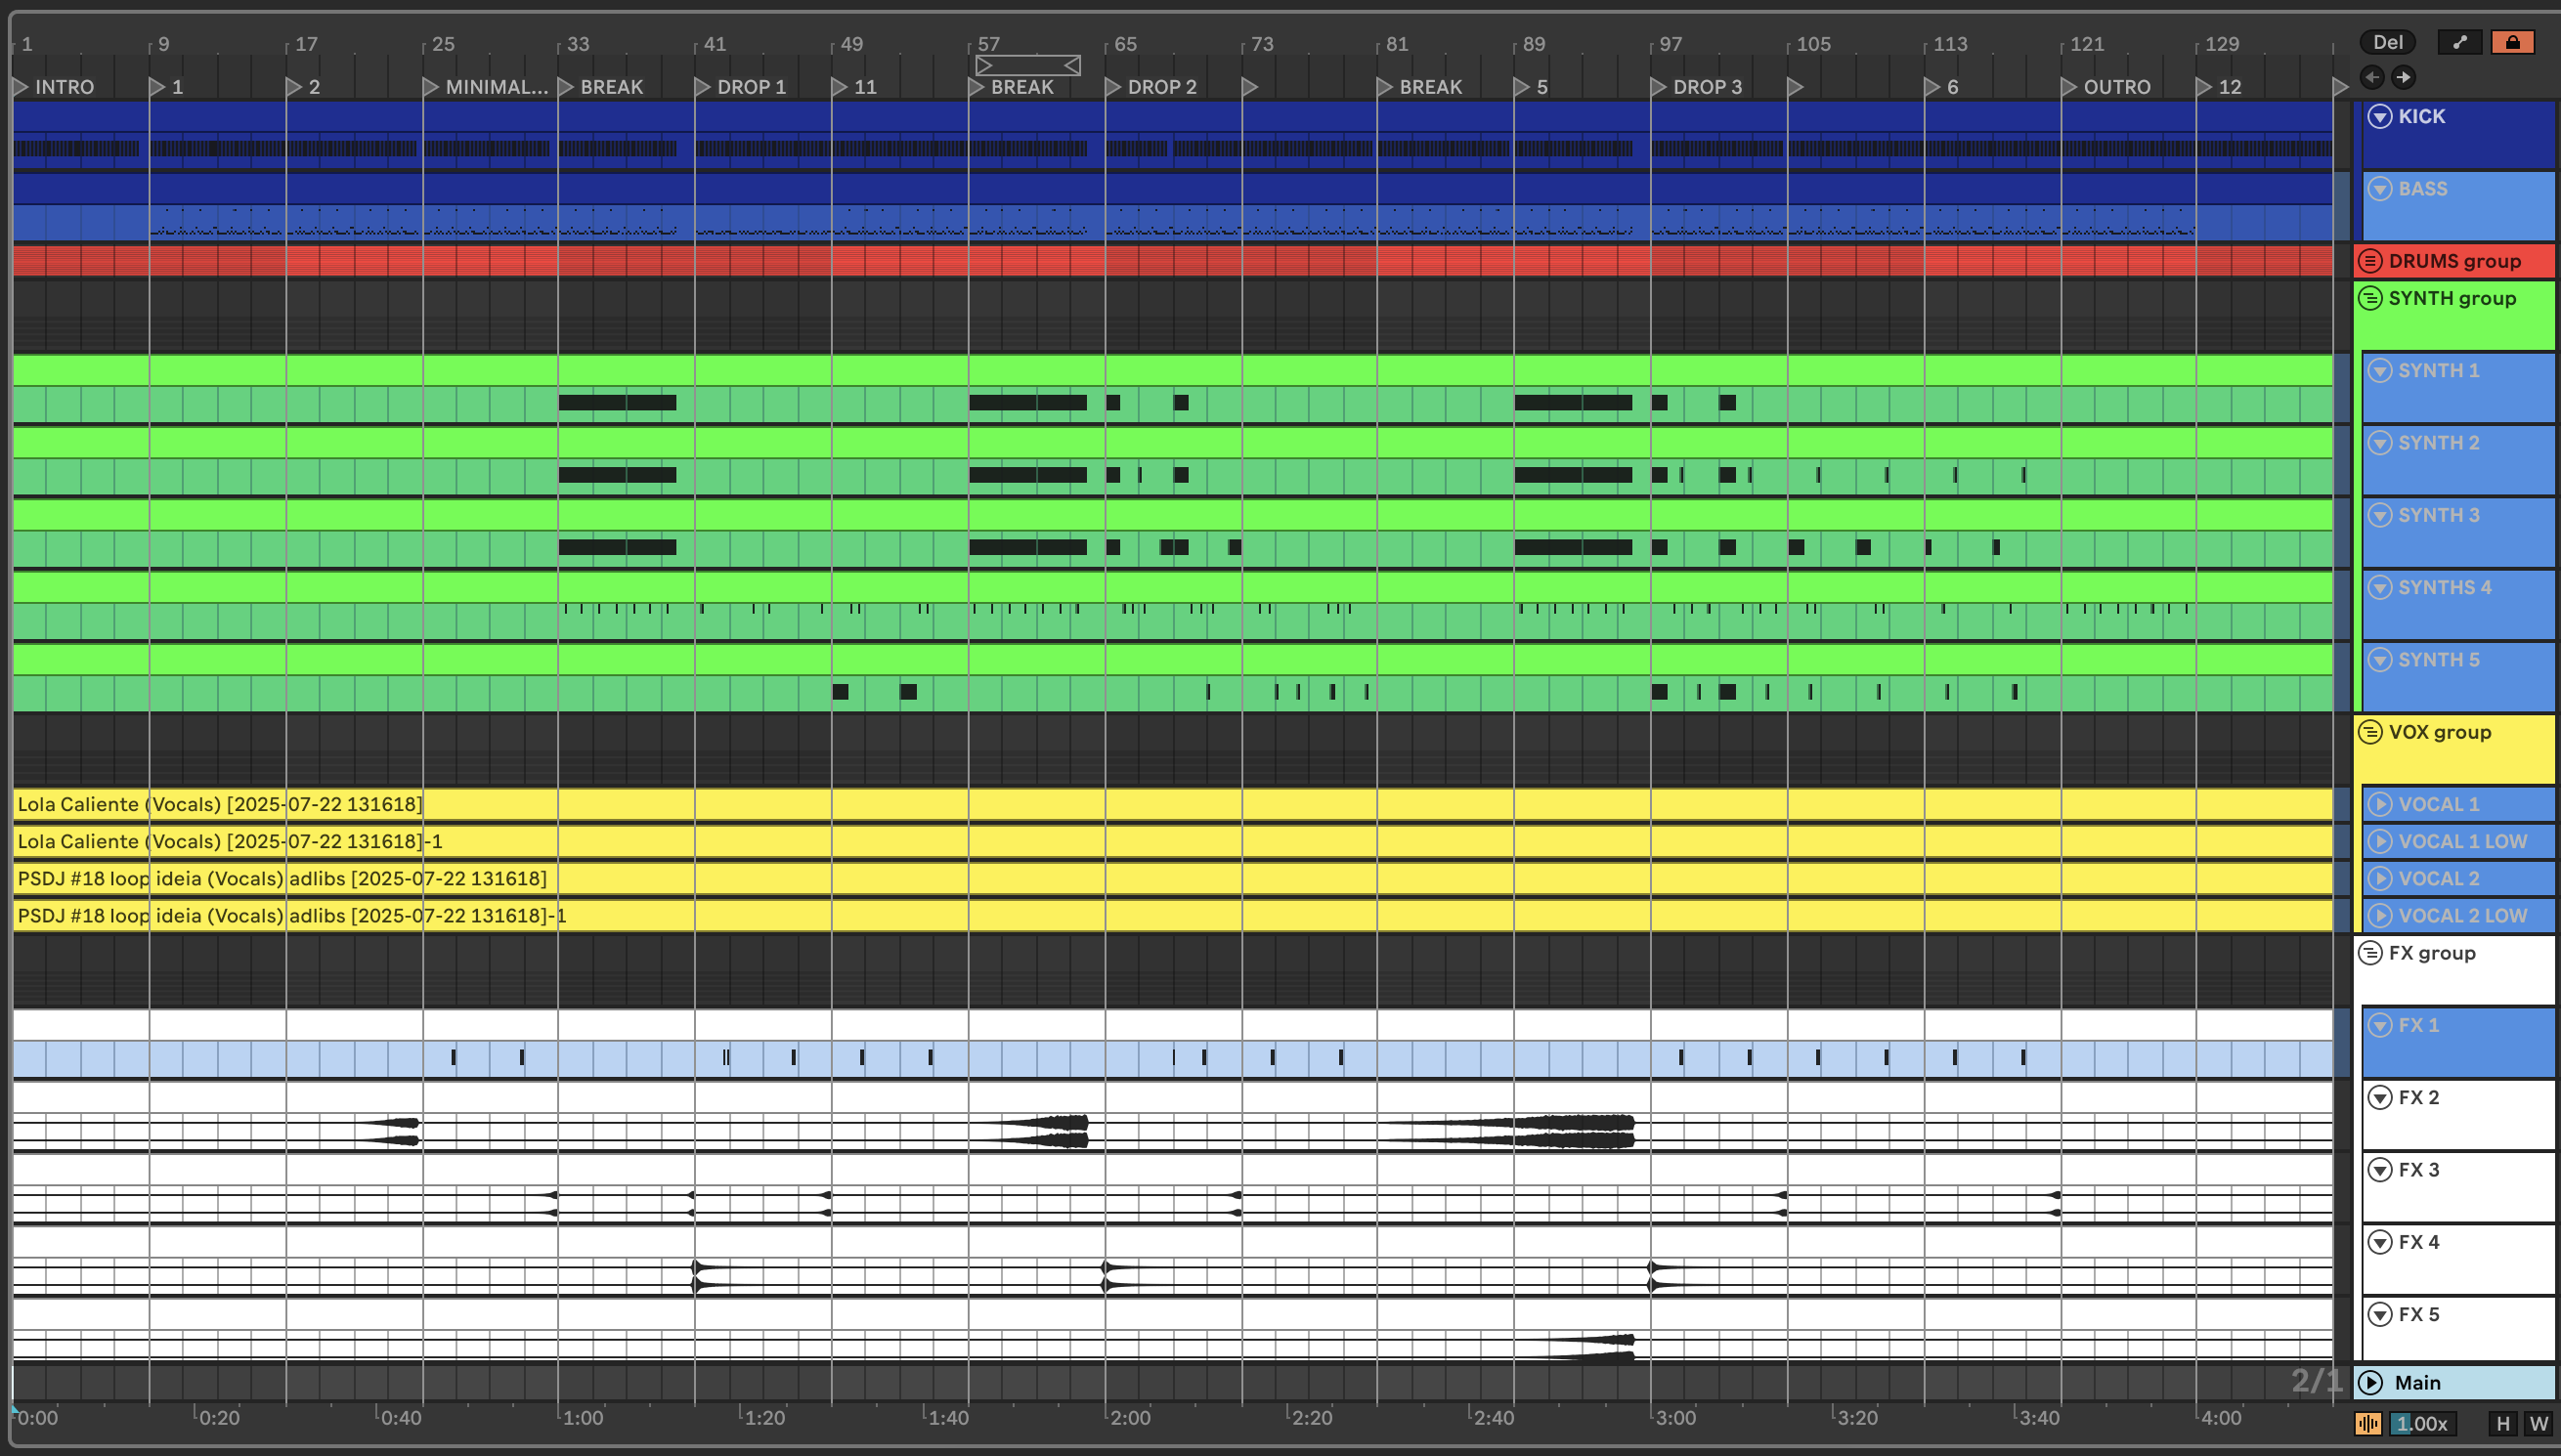Fold the DRUMS group track

click(x=2370, y=261)
